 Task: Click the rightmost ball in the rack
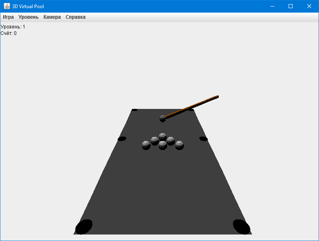pyautogui.click(x=179, y=145)
